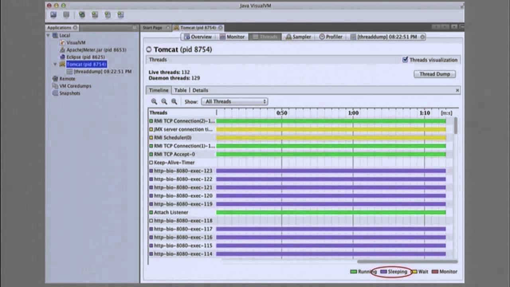Select the VM Coredumps tree node
The width and height of the screenshot is (510, 287).
click(75, 86)
